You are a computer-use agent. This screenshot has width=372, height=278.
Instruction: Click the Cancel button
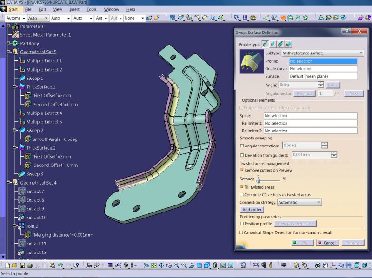[327, 242]
